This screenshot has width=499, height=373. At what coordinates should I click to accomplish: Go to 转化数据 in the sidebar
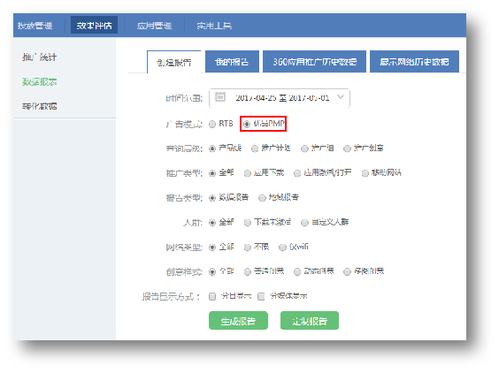click(x=40, y=106)
